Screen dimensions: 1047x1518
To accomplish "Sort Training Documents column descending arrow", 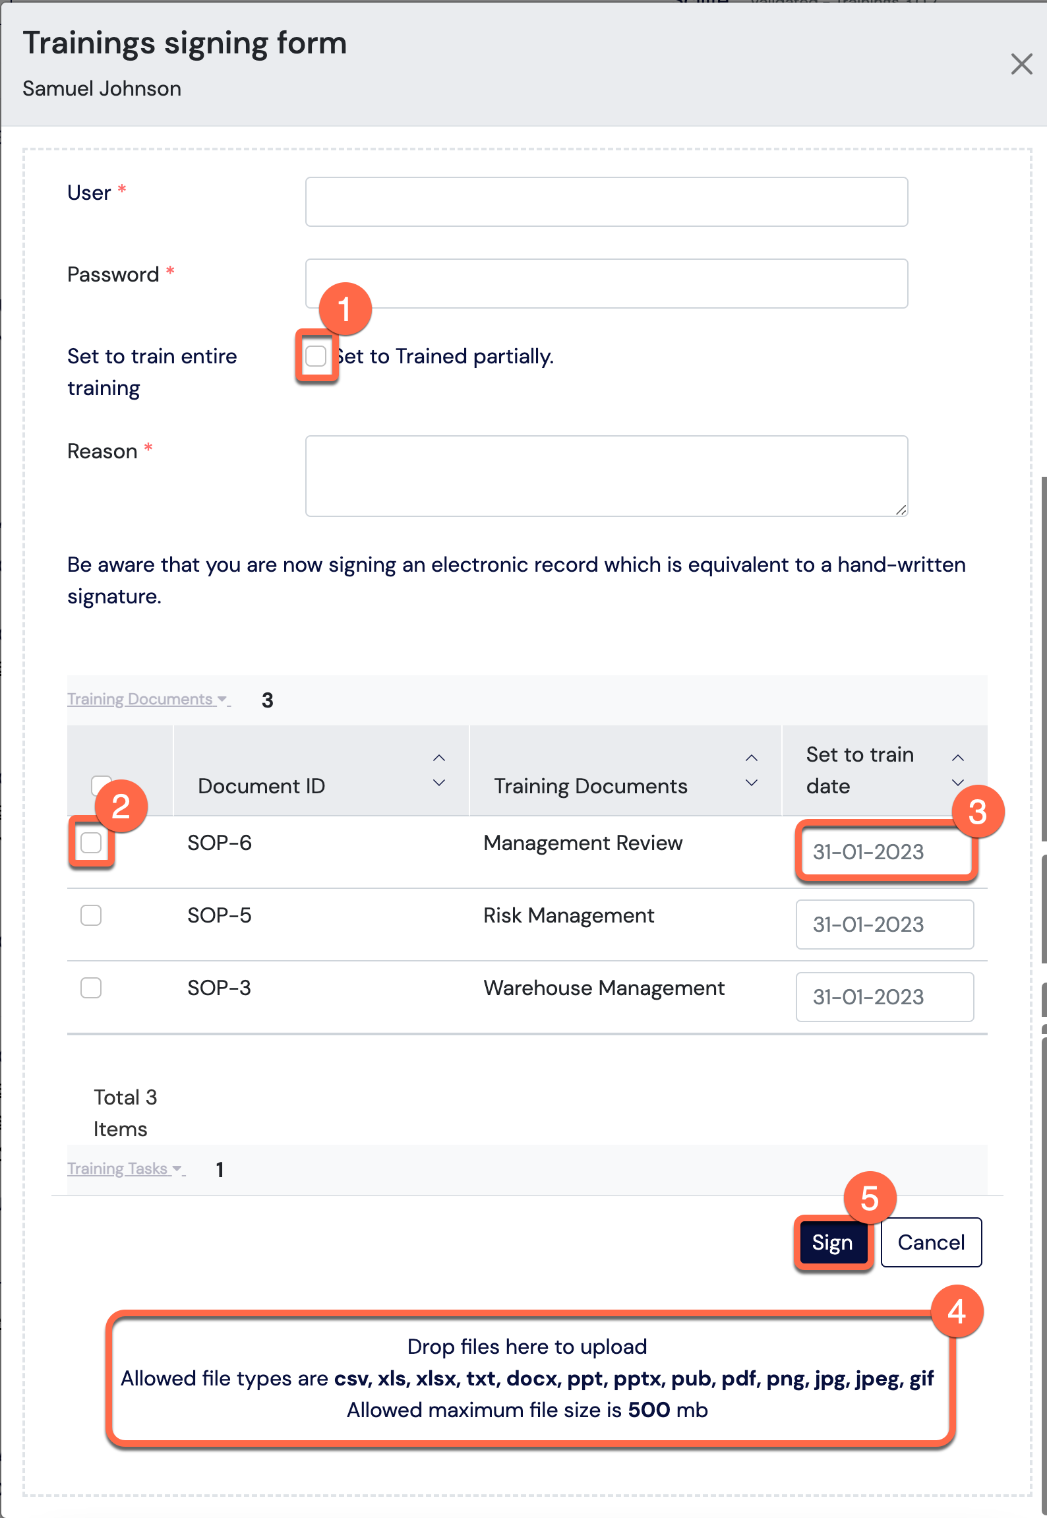I will (x=752, y=783).
